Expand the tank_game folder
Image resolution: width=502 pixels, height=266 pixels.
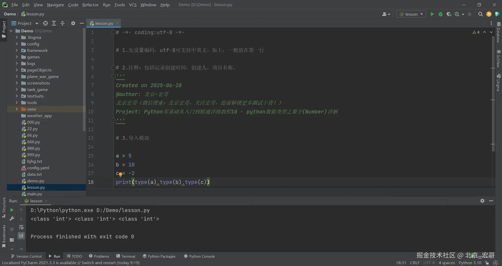point(17,89)
